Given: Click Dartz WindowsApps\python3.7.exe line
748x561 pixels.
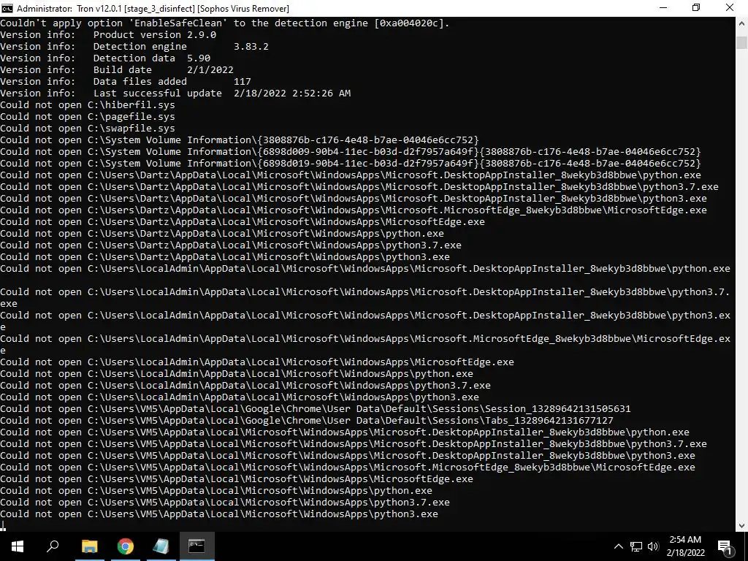Looking at the screenshot, I should [231, 245].
